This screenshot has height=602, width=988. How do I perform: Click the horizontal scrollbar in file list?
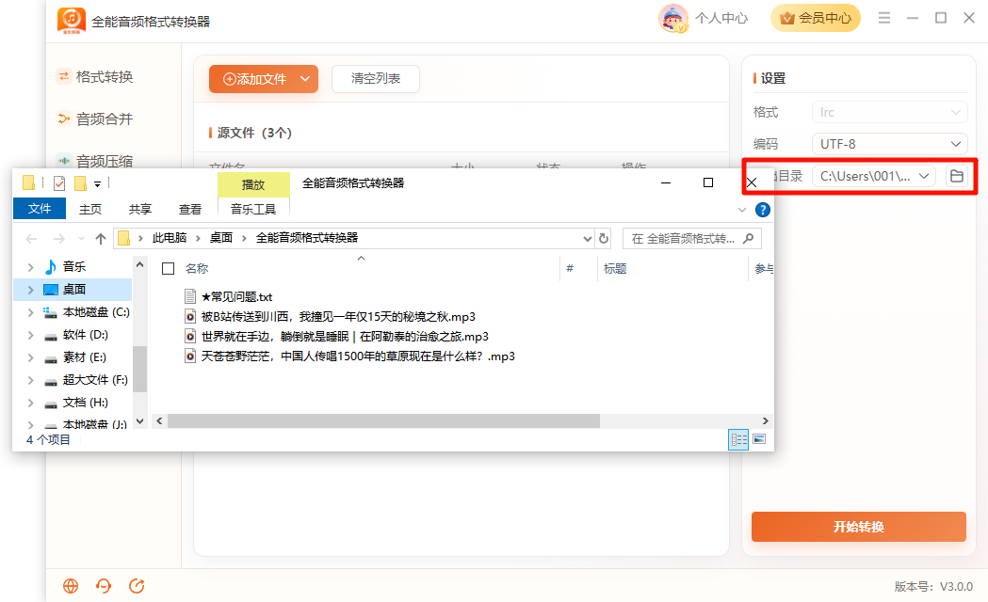click(383, 420)
